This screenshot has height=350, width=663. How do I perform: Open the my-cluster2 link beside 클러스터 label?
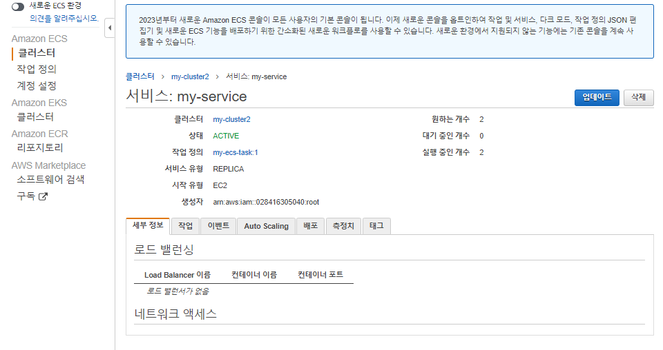point(231,119)
